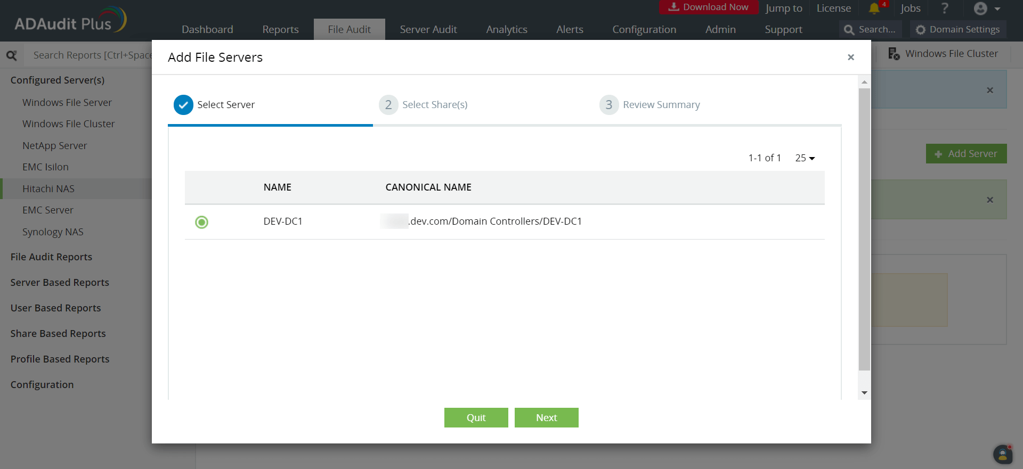Click the ADAudit Plus logo
The width and height of the screenshot is (1023, 469).
[x=70, y=20]
